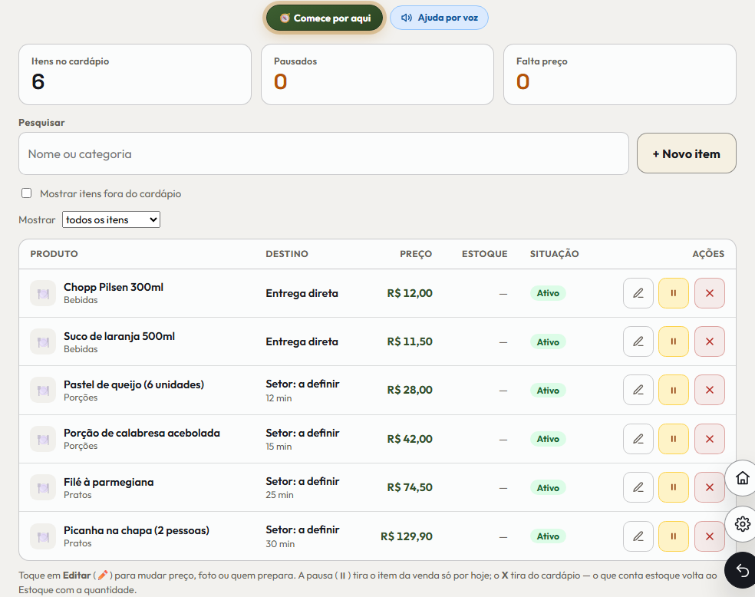This screenshot has width=755, height=597.
Task: Edit Picanha na chapa (2 pessoas)
Action: 638,536
